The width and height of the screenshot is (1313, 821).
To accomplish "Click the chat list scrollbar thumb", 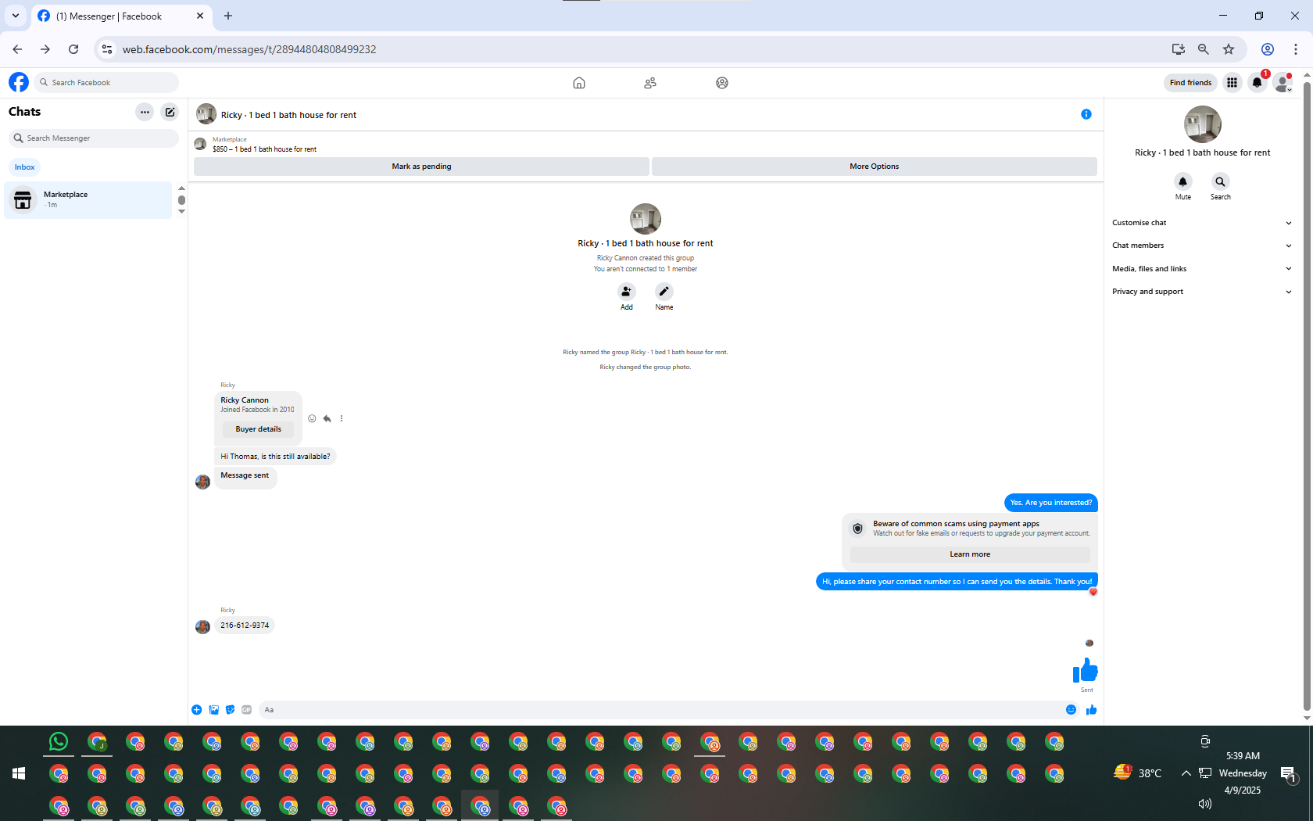I will click(181, 200).
